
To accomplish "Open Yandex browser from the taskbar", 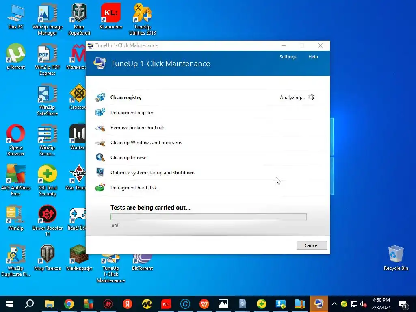I will pos(128,304).
